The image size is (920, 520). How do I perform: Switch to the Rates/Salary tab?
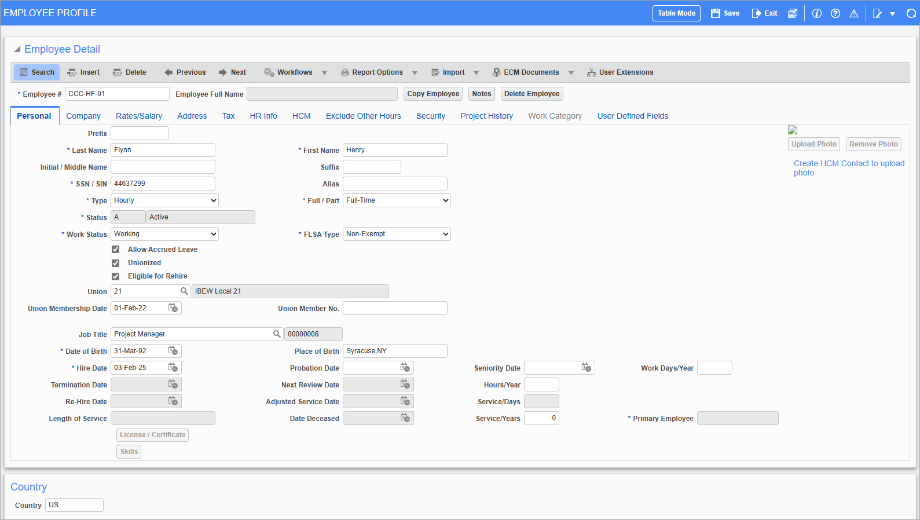click(x=139, y=116)
